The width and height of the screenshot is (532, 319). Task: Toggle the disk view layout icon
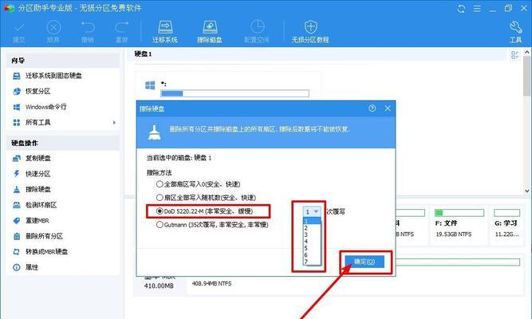515,55
